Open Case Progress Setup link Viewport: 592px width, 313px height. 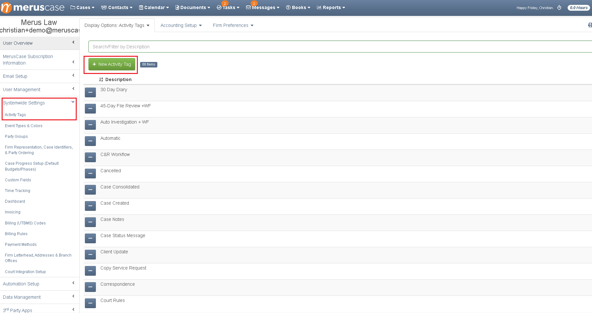pyautogui.click(x=32, y=166)
